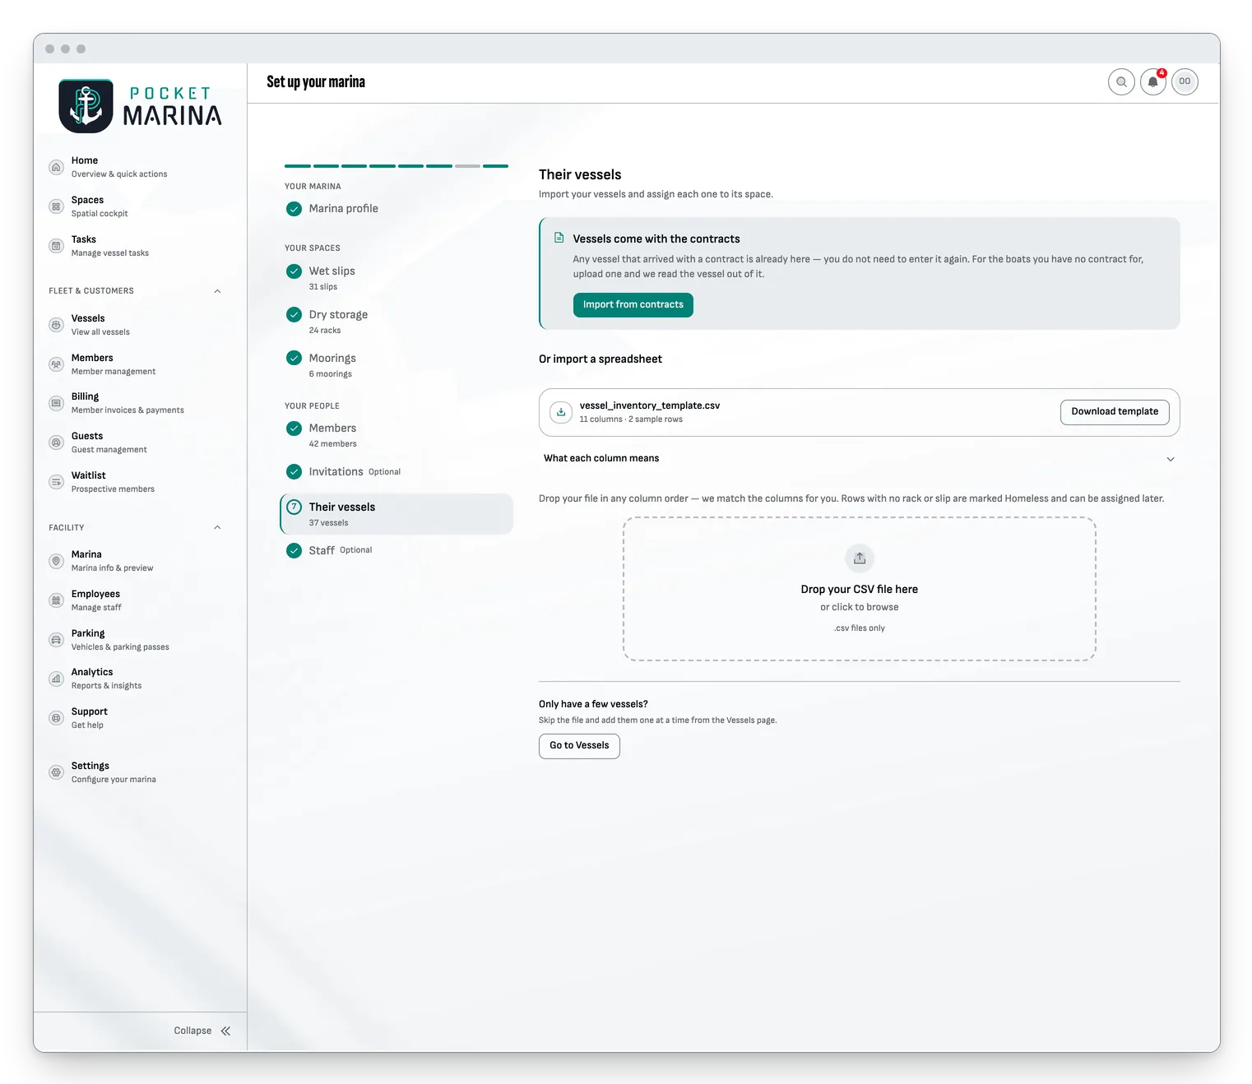Collapse the Fleet & Customers section

pyautogui.click(x=217, y=291)
